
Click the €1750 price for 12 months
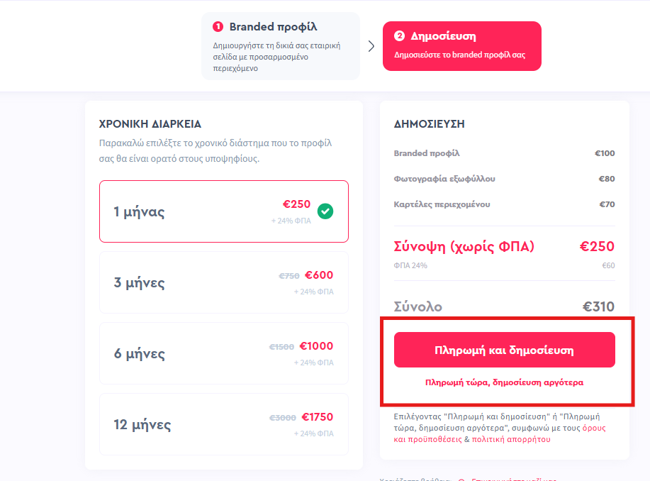click(317, 417)
